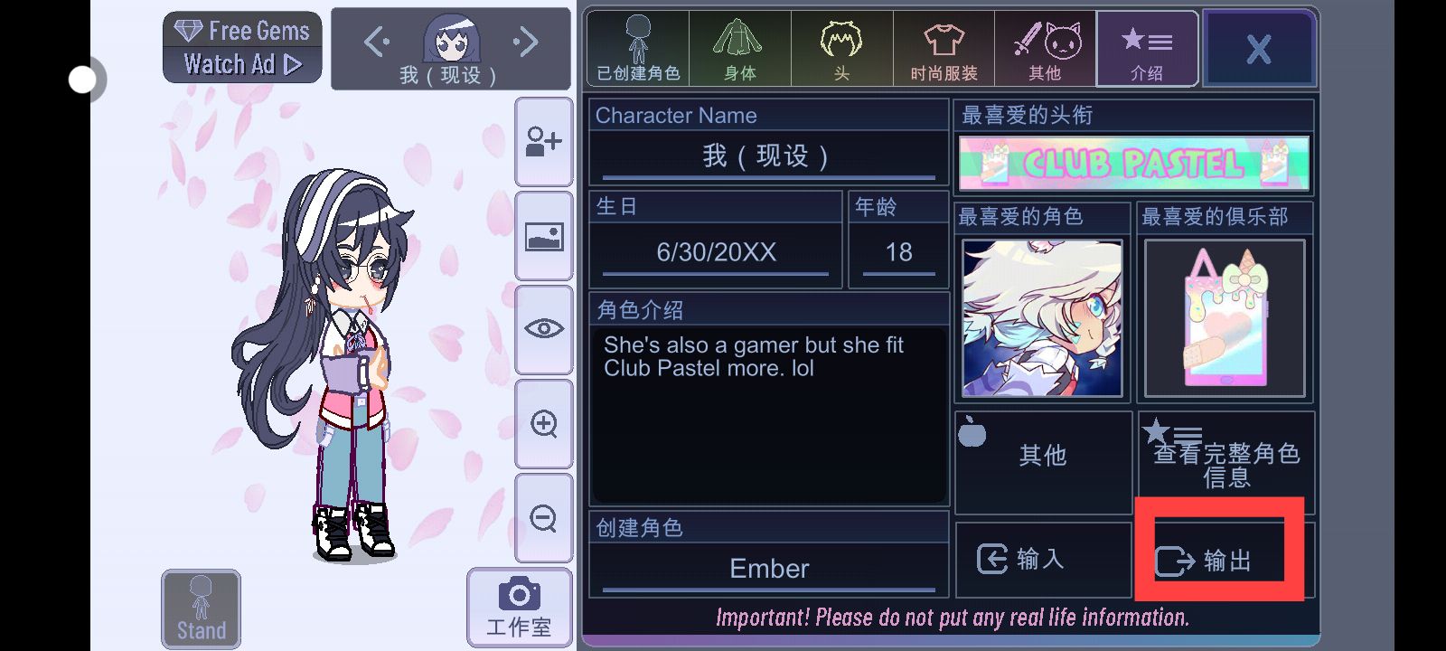Toggle the Stand pose button

(x=202, y=609)
